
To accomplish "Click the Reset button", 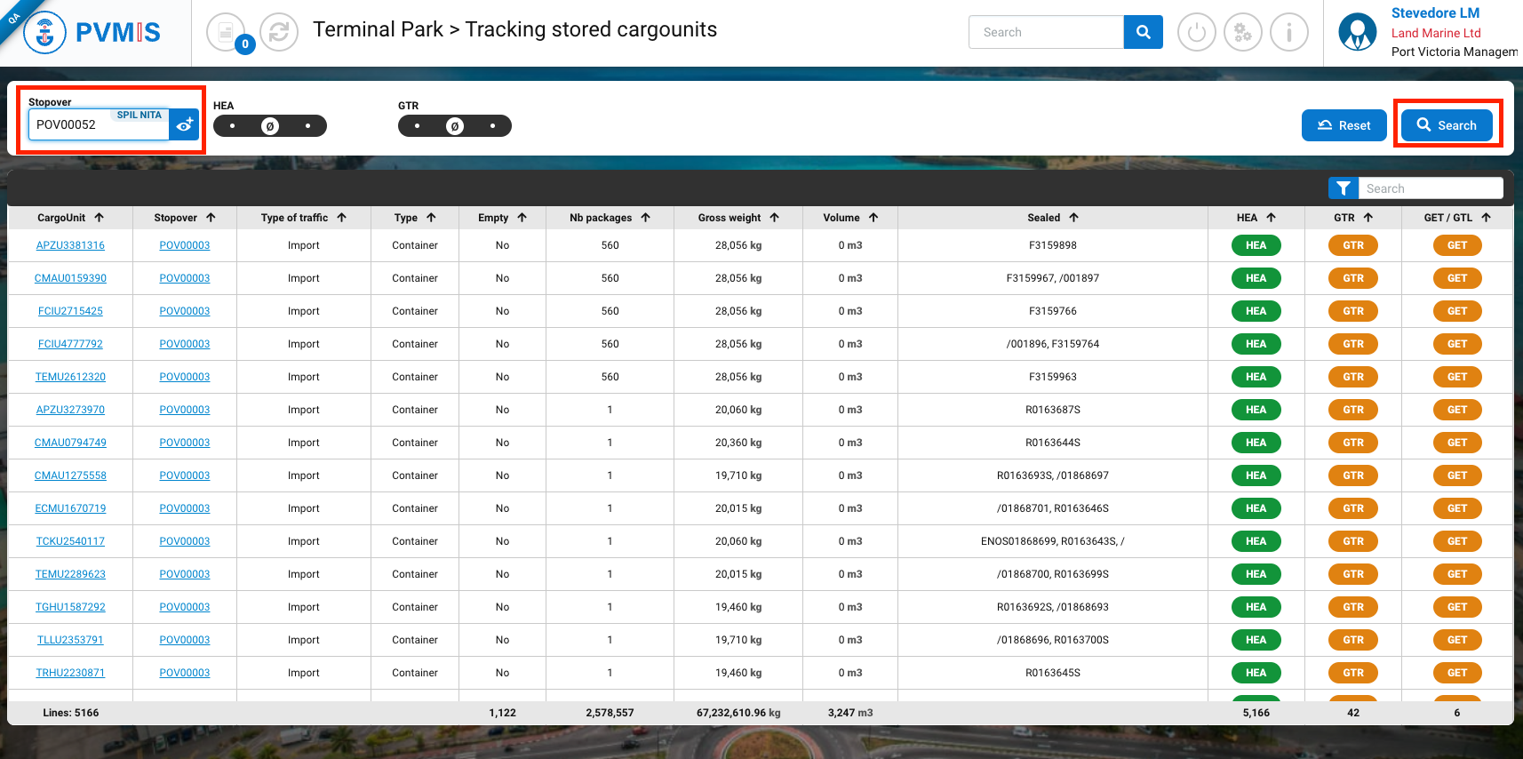I will (1344, 125).
